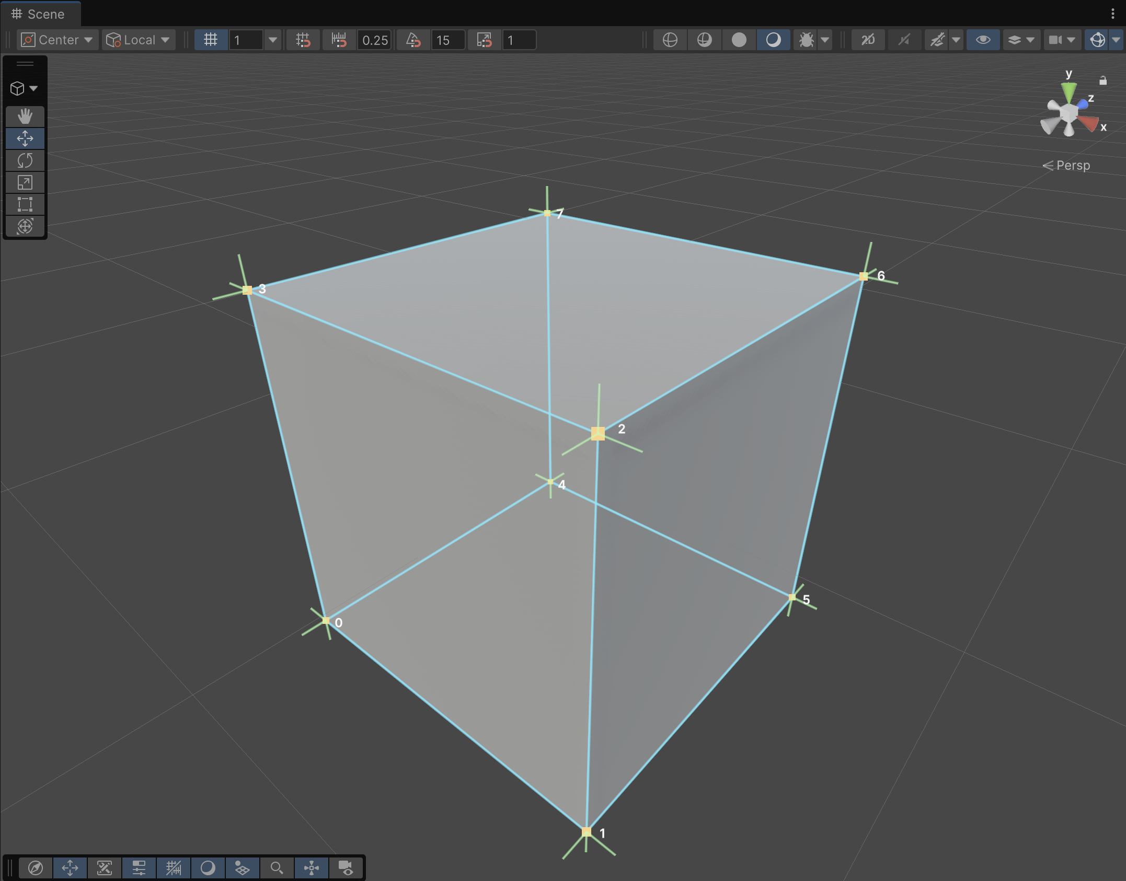The height and width of the screenshot is (881, 1126).
Task: Toggle scene visibility eye button
Action: [x=983, y=40]
